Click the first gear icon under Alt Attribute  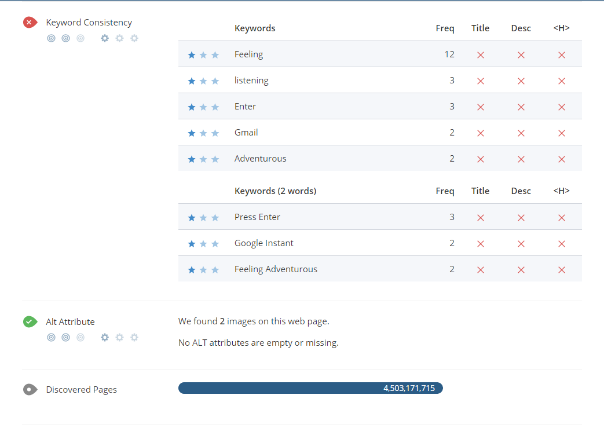pyautogui.click(x=105, y=337)
